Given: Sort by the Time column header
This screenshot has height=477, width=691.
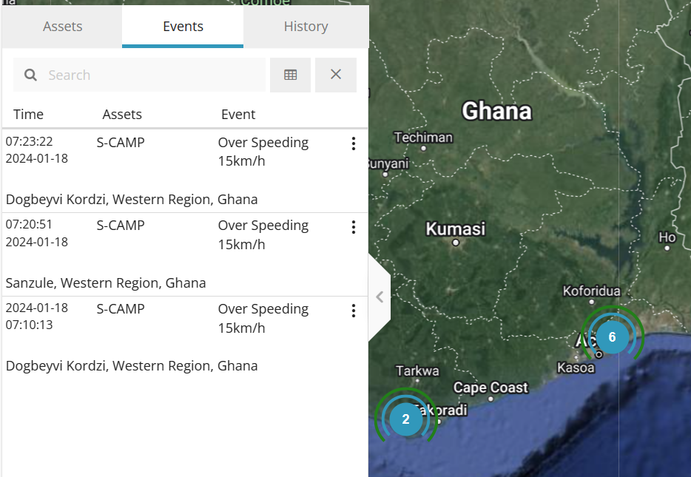Looking at the screenshot, I should click(28, 115).
